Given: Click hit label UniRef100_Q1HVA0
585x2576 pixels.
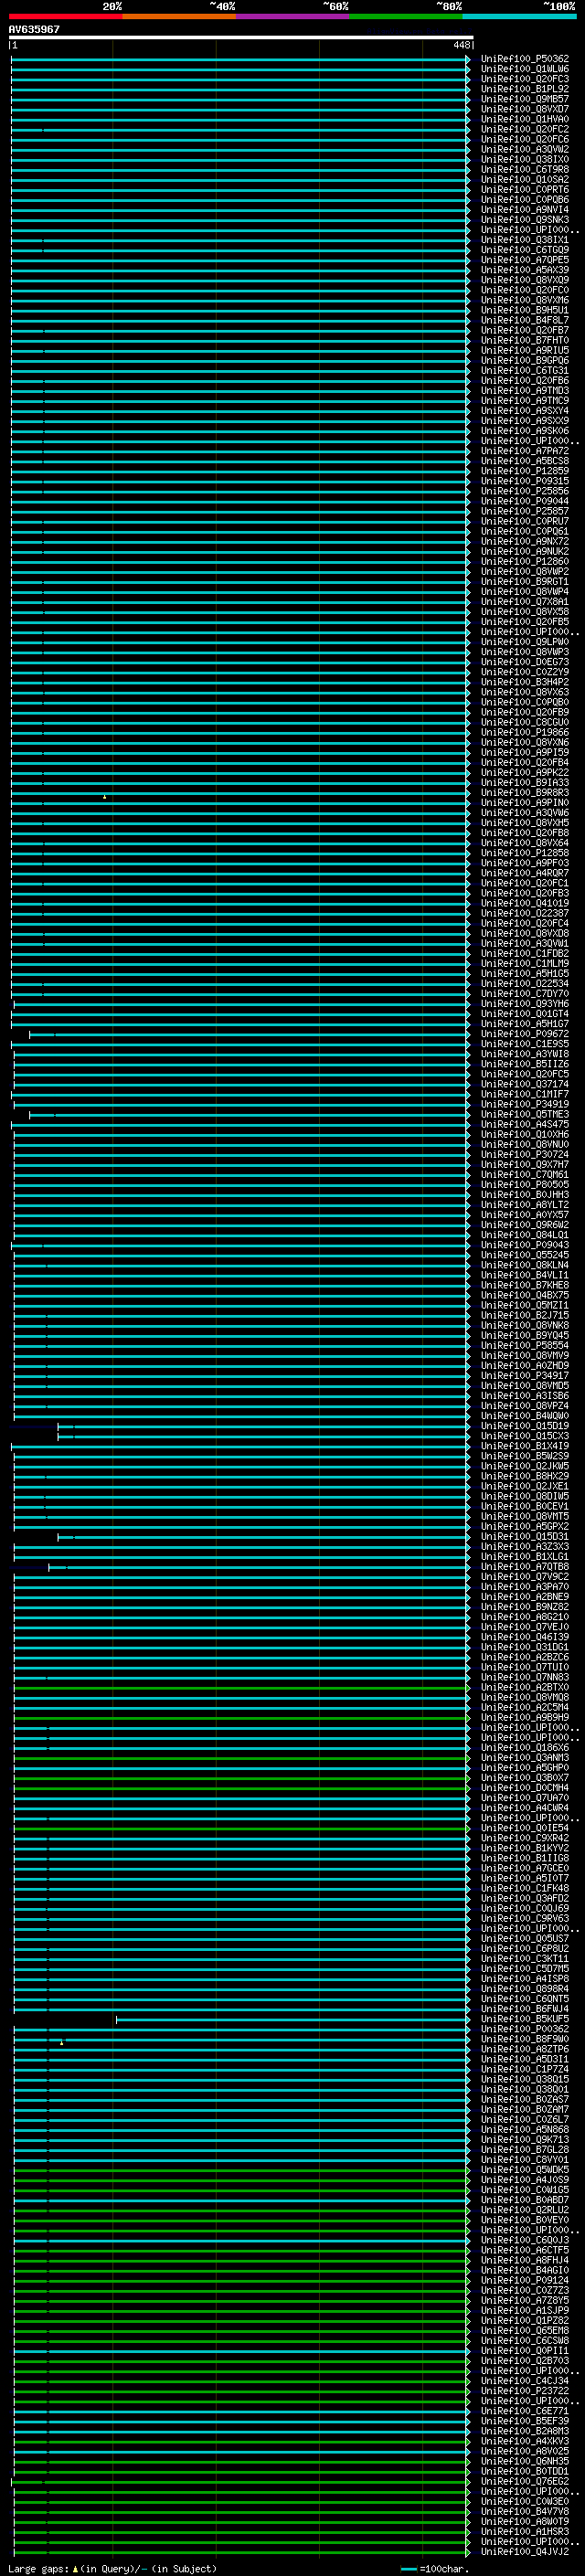Looking at the screenshot, I should tap(525, 119).
